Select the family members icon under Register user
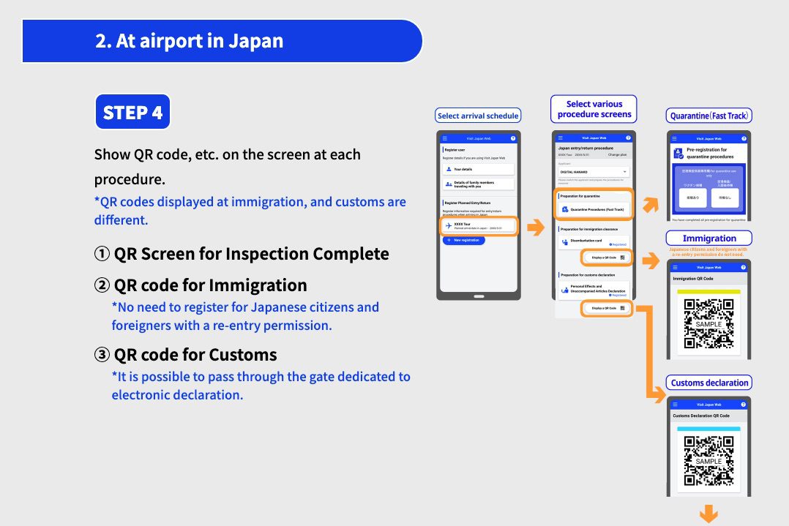Image resolution: width=789 pixels, height=526 pixels. click(448, 183)
